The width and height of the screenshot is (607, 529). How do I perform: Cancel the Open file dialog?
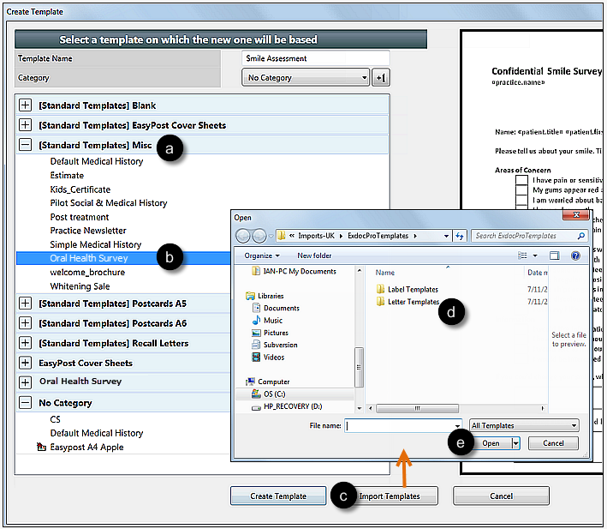pyautogui.click(x=553, y=443)
